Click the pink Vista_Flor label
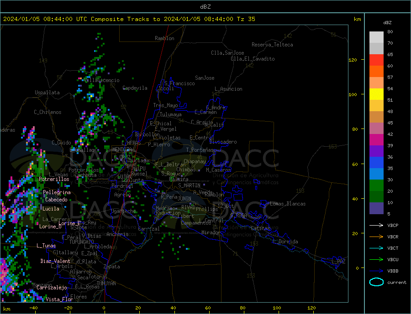411x314 pixels. tap(59, 299)
